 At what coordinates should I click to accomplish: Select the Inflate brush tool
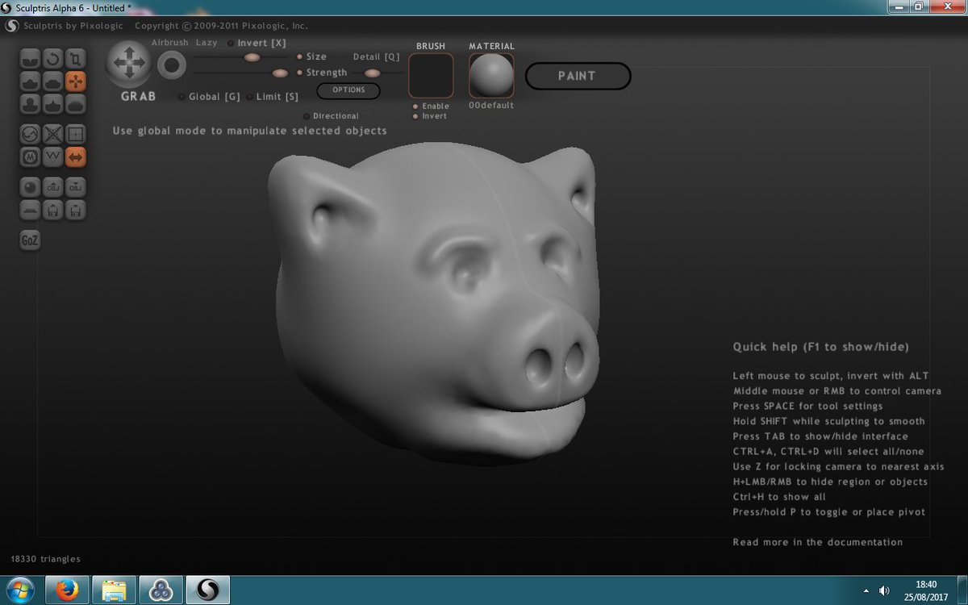[x=31, y=104]
